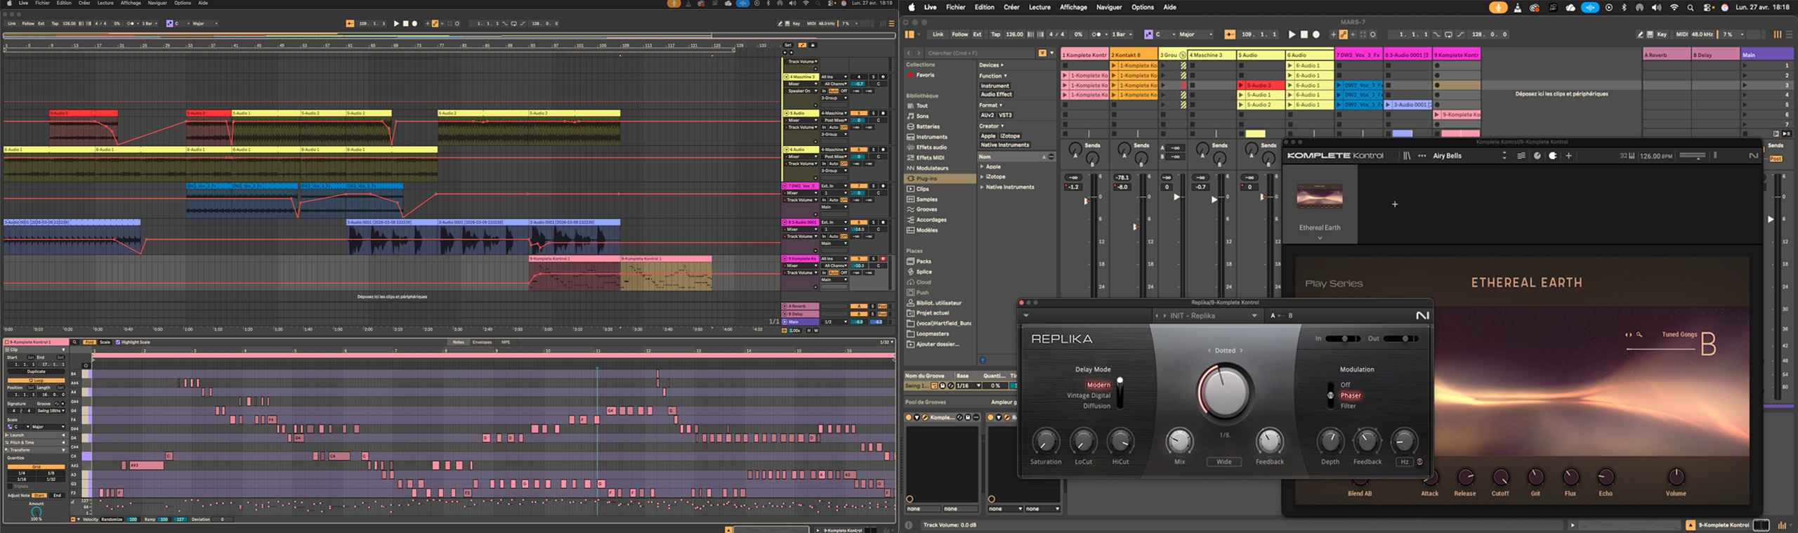Viewport: 1798px width, 533px height.
Task: Select Modern delay mode in Replika
Action: [1098, 385]
